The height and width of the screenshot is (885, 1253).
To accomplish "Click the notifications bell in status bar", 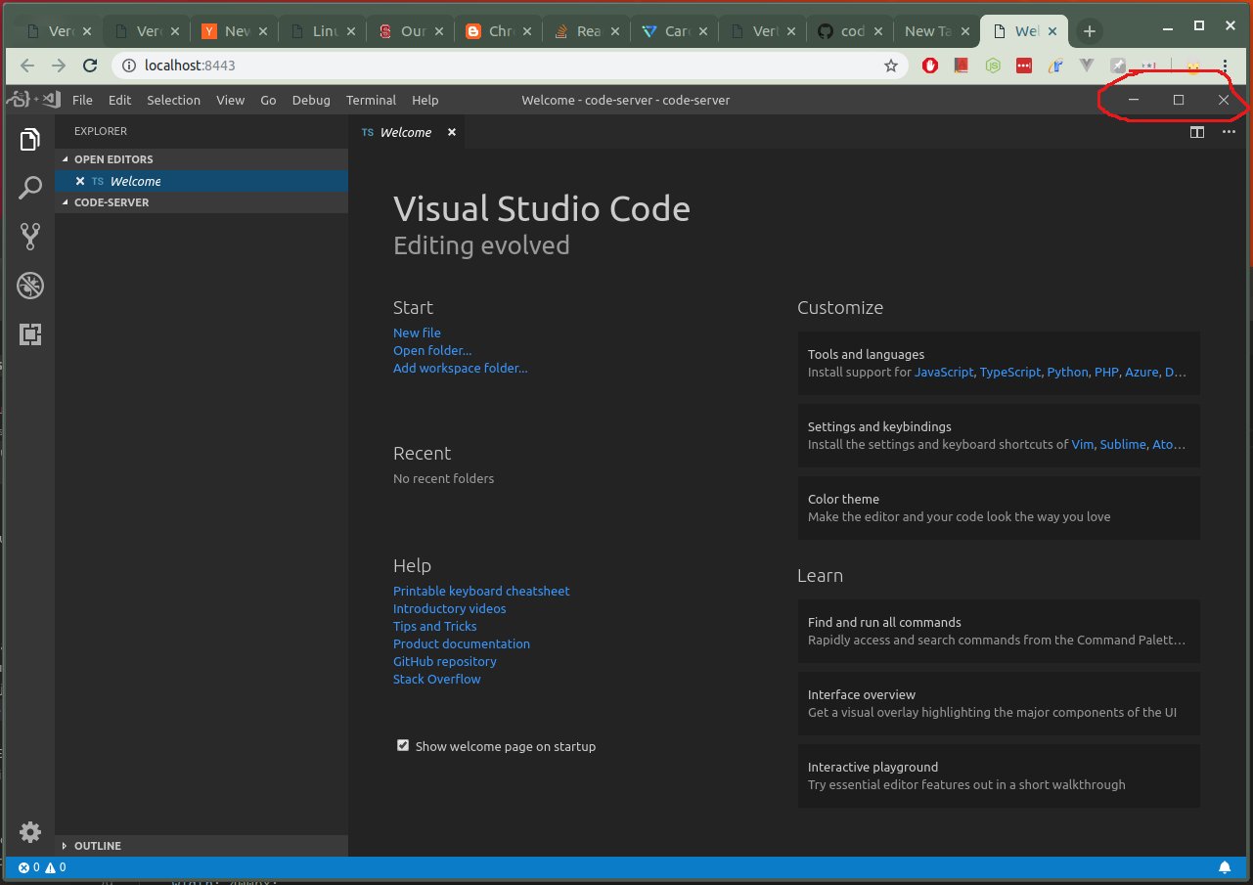I will pyautogui.click(x=1224, y=867).
